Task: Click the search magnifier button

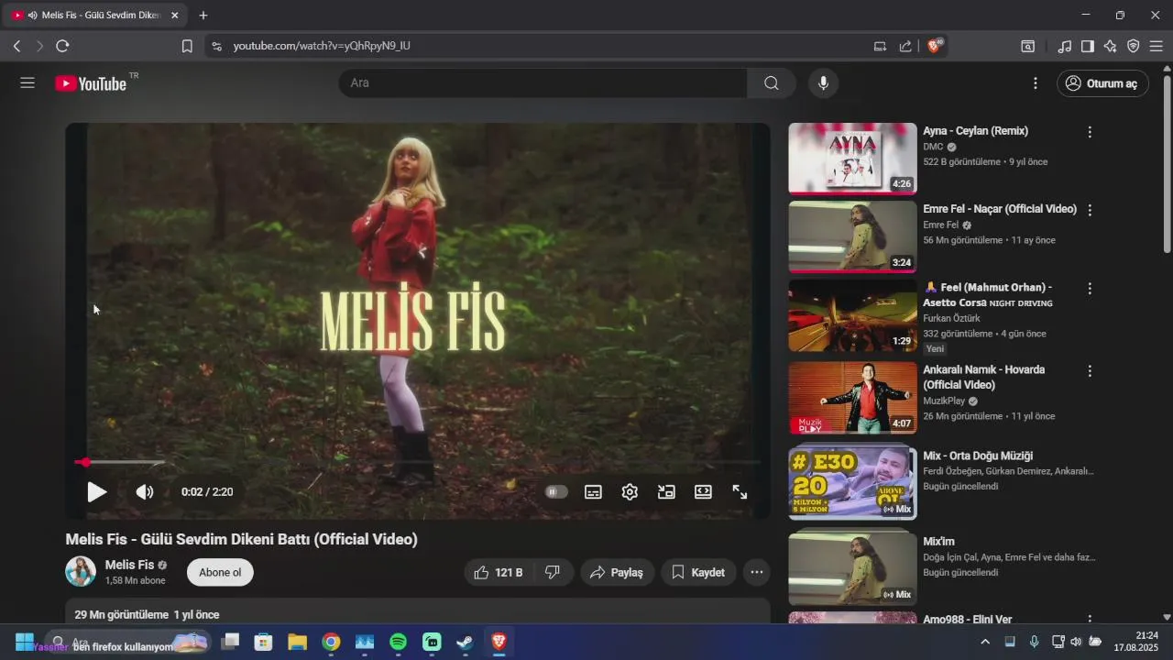Action: coord(772,83)
